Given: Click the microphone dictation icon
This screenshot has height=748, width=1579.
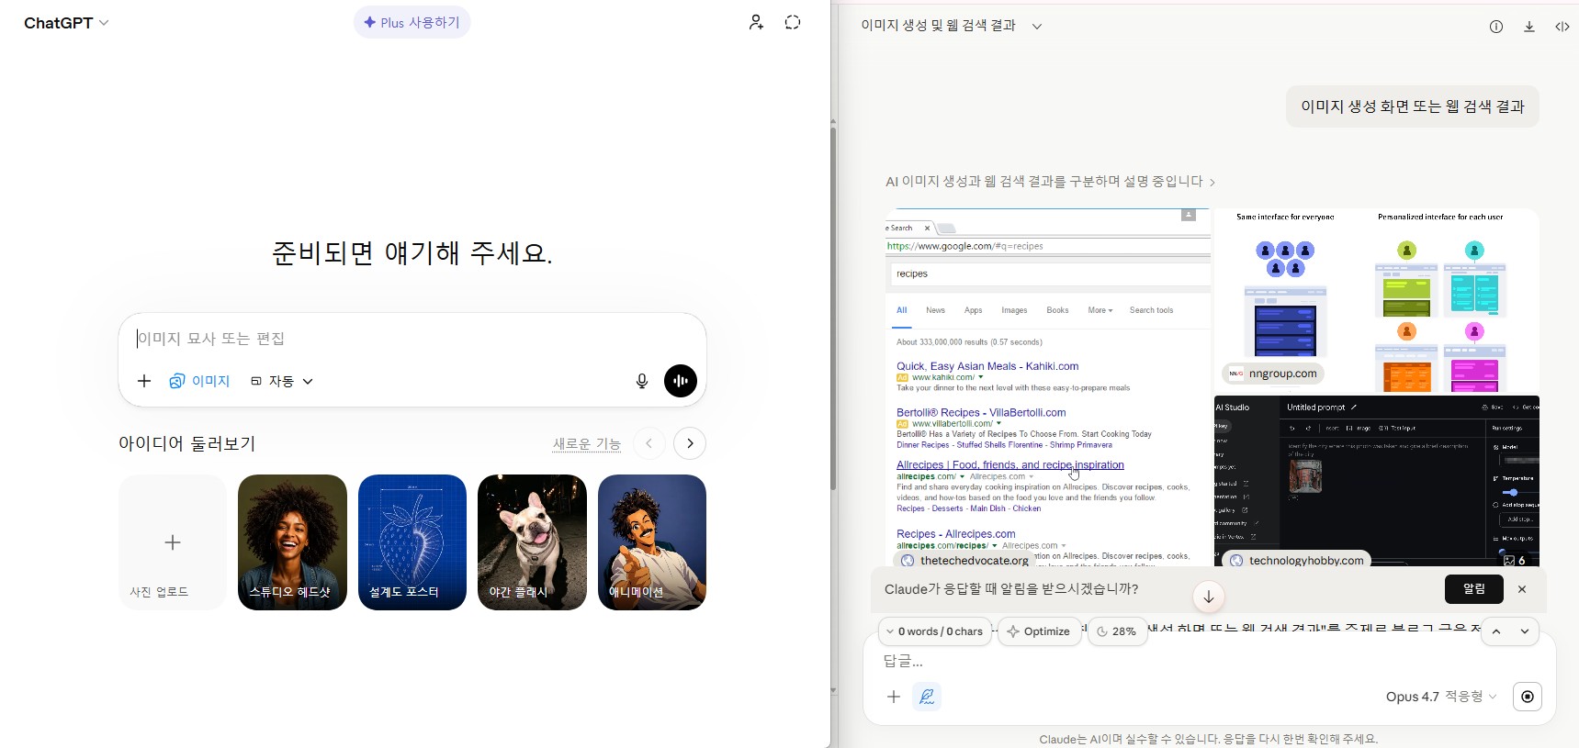Looking at the screenshot, I should point(642,381).
